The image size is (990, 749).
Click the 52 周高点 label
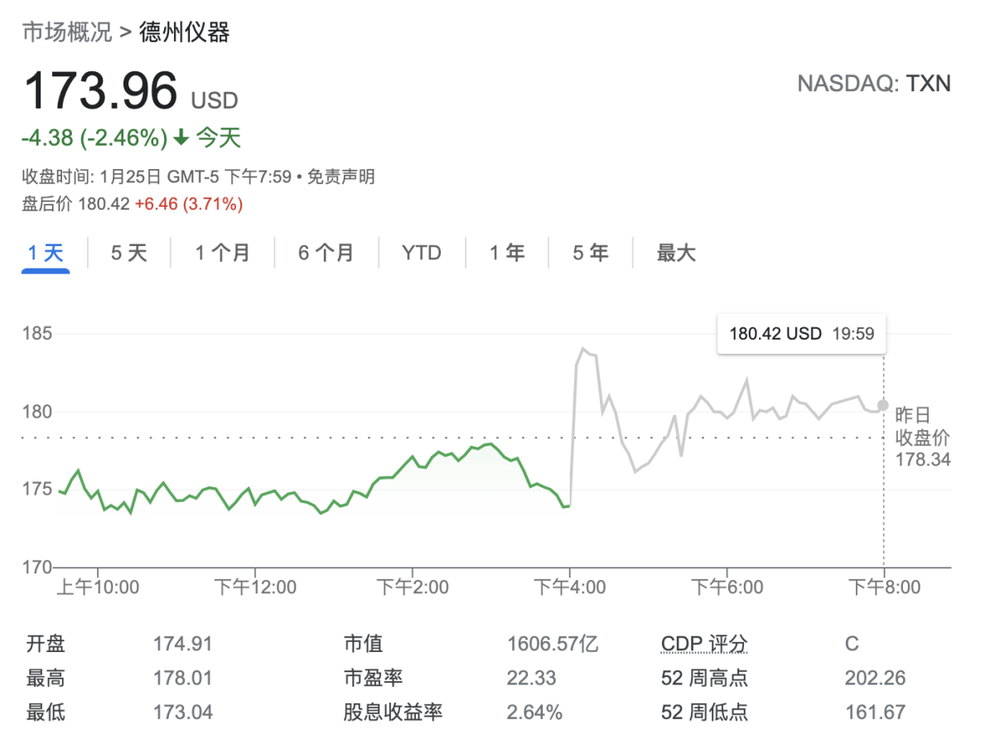click(704, 679)
